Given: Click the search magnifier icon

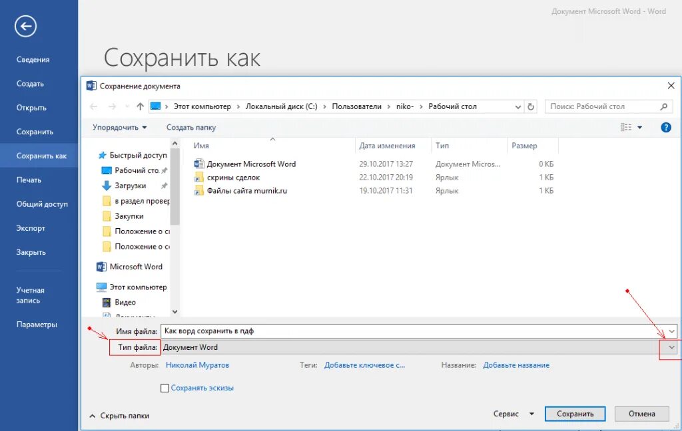Looking at the screenshot, I should click(664, 106).
